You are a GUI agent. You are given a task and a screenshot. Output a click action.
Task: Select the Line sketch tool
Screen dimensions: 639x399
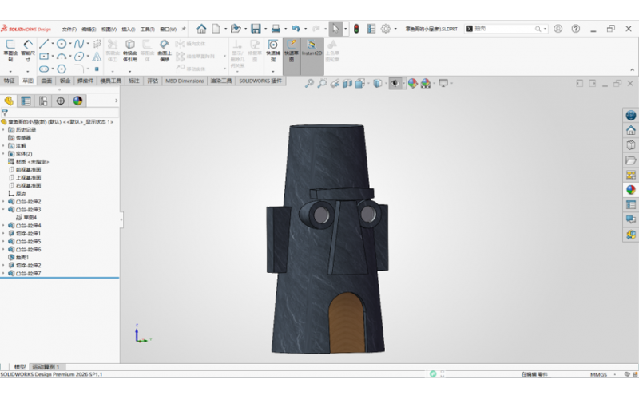coord(44,44)
